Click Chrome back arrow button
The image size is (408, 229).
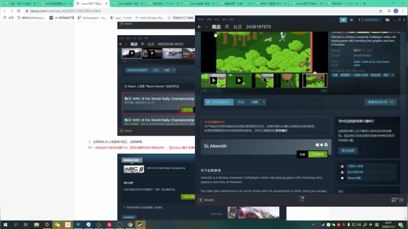5,11
